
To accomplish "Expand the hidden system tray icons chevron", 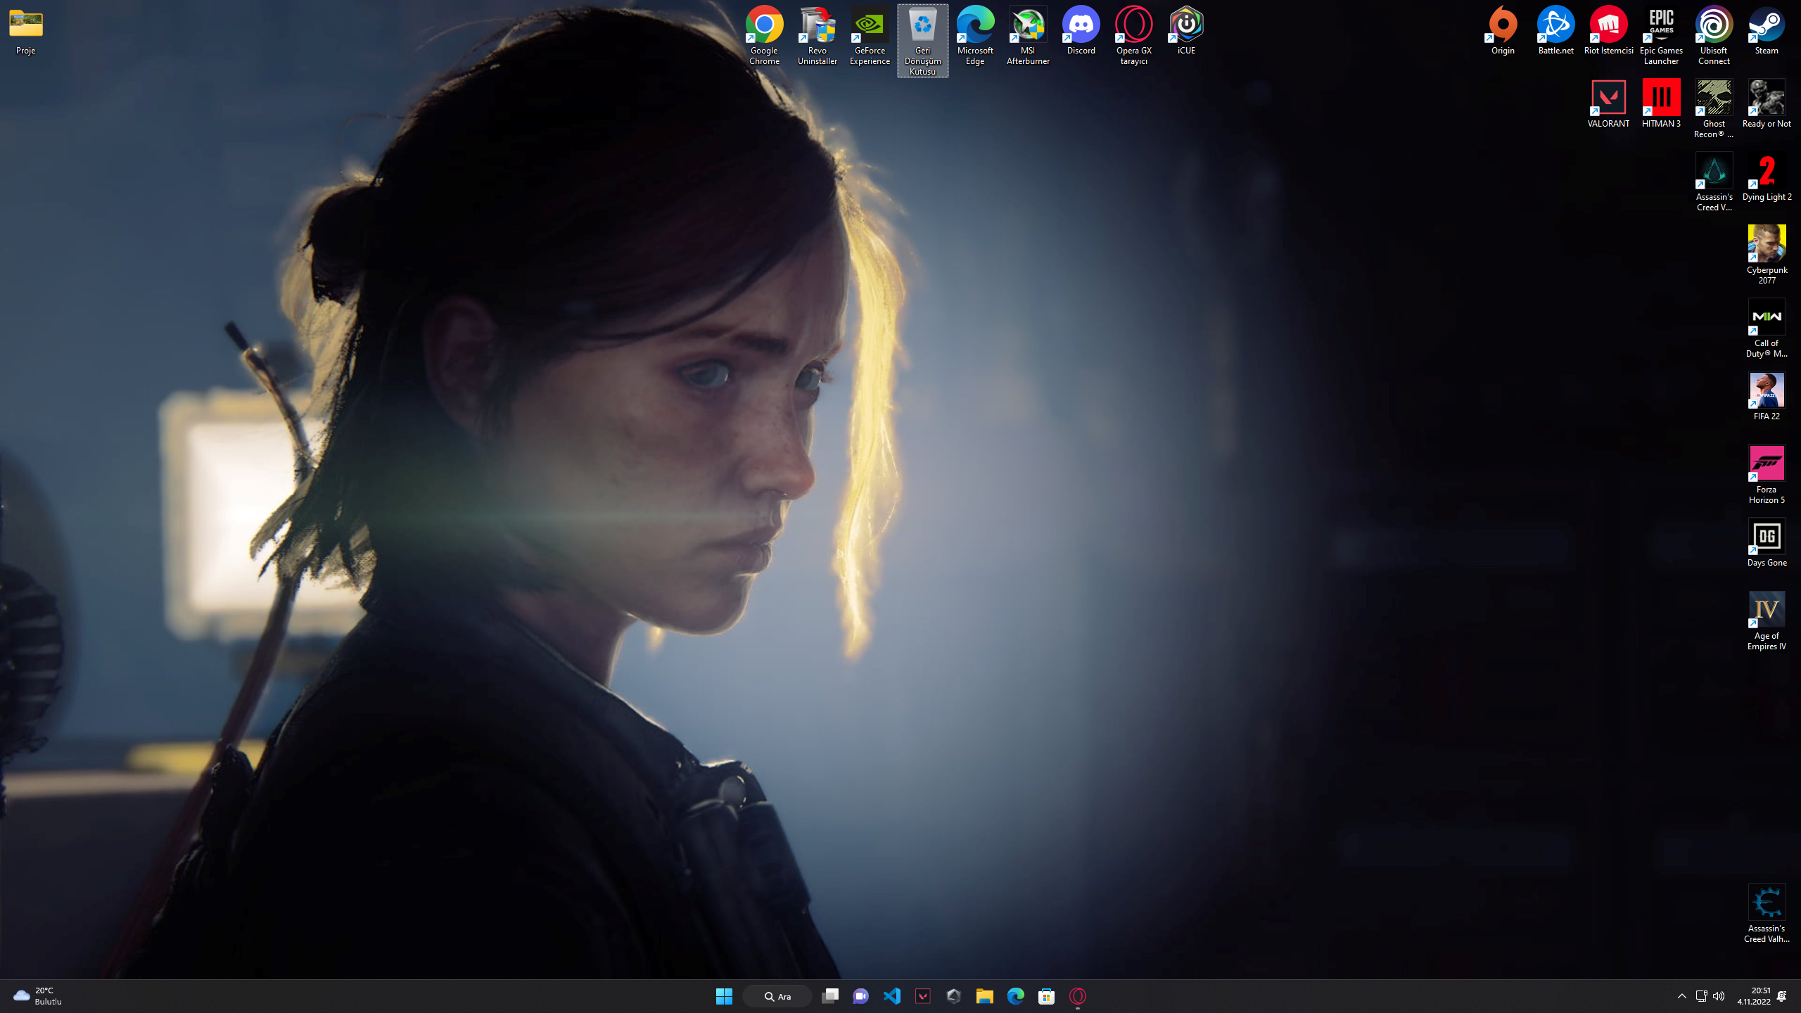I will click(x=1681, y=996).
